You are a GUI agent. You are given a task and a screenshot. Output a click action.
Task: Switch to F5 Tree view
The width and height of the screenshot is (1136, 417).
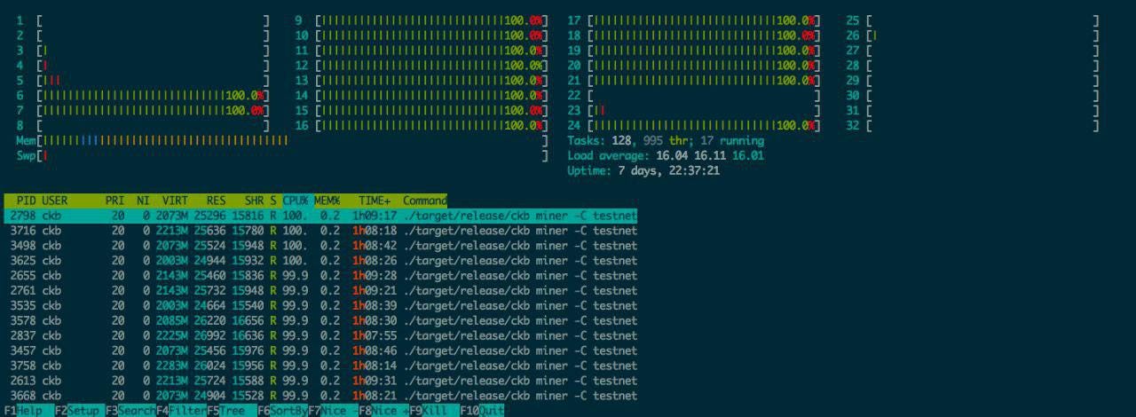pyautogui.click(x=232, y=411)
